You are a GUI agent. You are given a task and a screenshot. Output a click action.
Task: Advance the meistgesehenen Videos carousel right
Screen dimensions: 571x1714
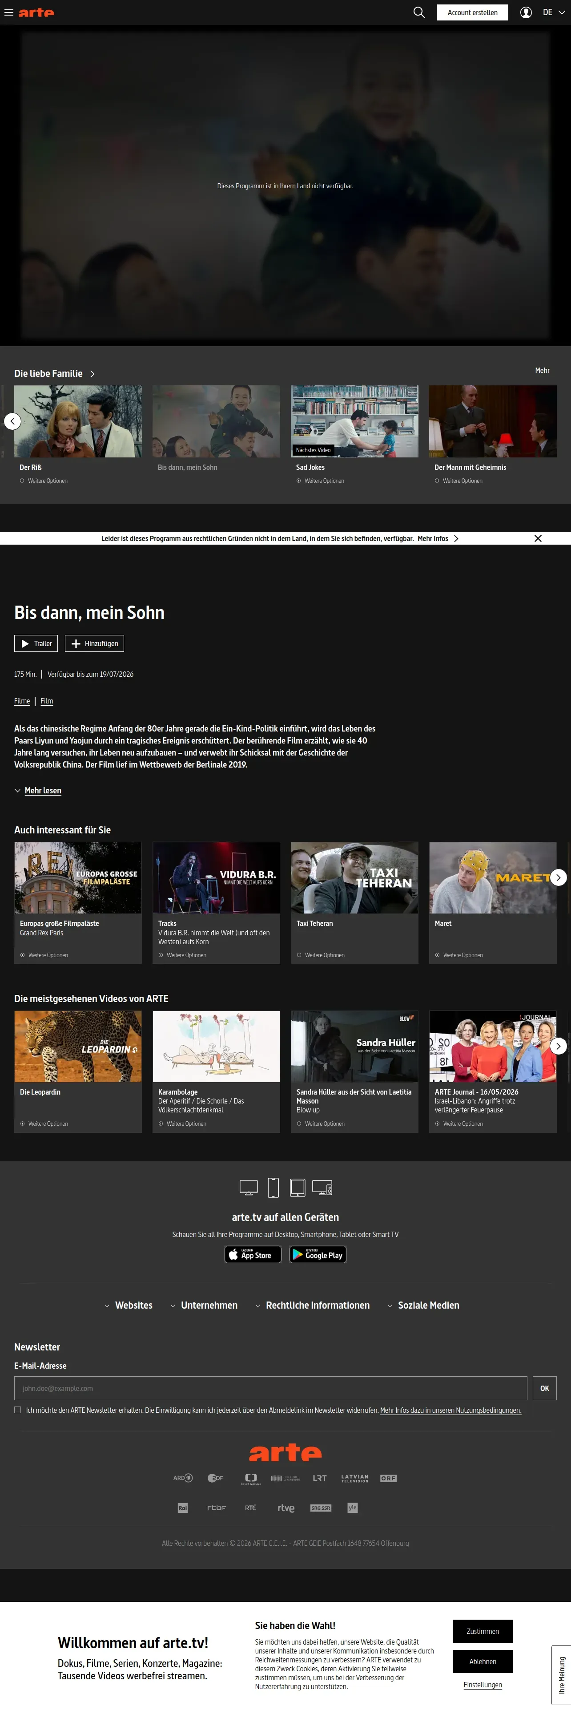click(559, 1046)
